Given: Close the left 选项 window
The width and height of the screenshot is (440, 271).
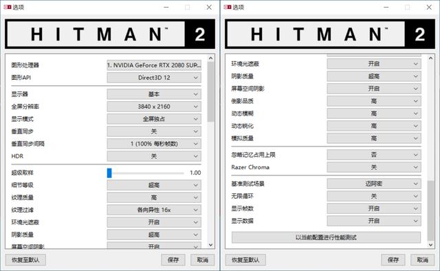Looking at the screenshot, I should 209,8.
